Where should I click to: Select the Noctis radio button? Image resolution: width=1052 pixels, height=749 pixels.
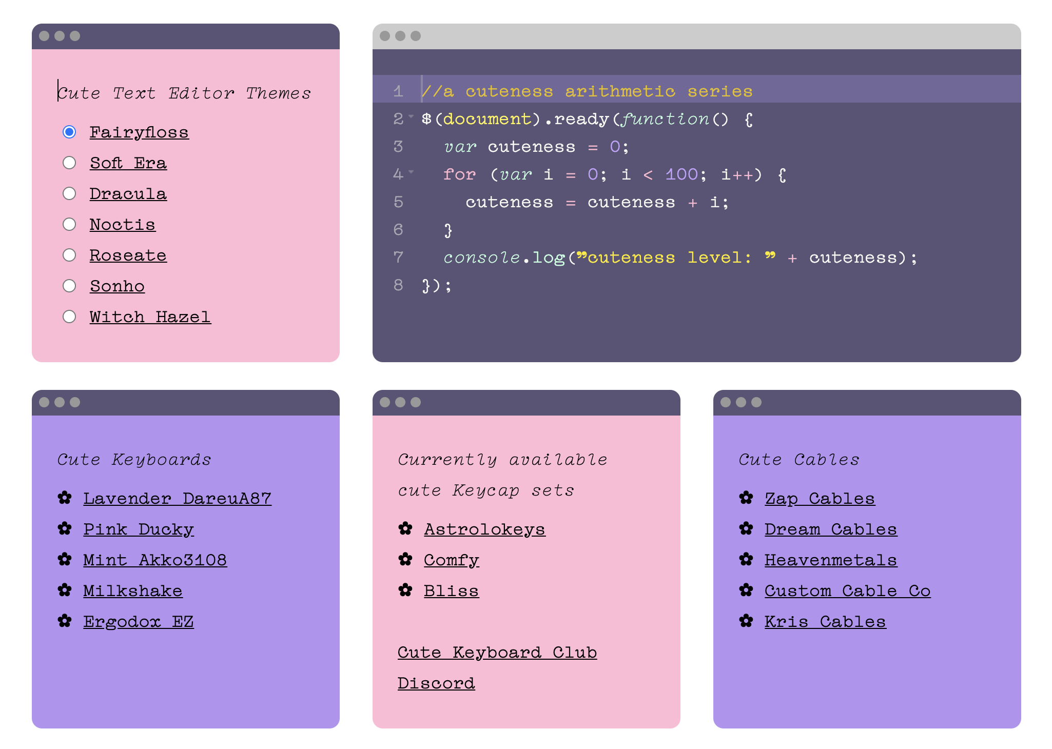coord(69,224)
